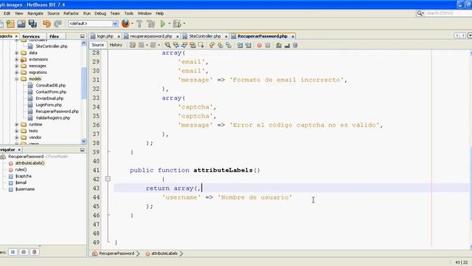
Task: Click the green Run Project icon
Action: point(163,24)
